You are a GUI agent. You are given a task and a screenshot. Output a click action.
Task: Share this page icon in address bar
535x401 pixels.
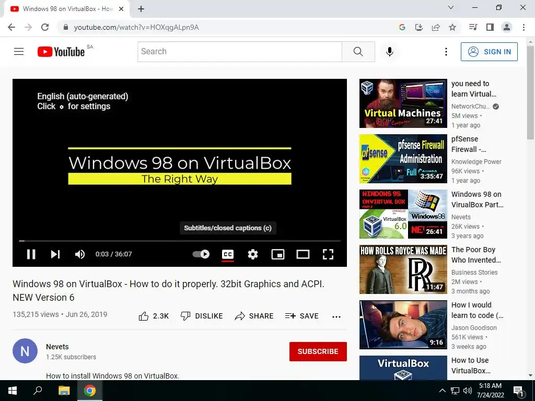coord(436,27)
